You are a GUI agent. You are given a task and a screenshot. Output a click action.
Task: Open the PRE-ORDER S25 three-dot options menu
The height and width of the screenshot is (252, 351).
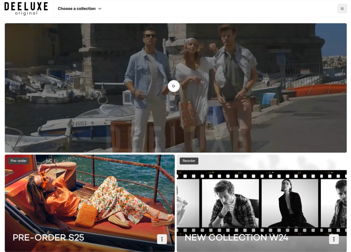pos(162,239)
